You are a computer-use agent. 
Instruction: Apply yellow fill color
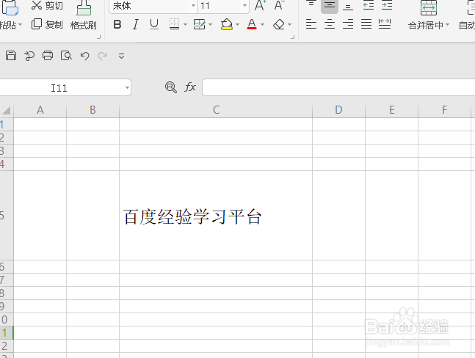[x=227, y=24]
